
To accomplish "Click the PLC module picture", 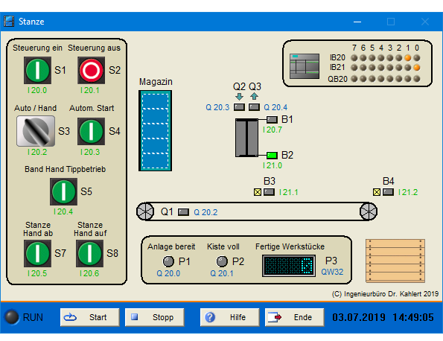I will [x=305, y=66].
